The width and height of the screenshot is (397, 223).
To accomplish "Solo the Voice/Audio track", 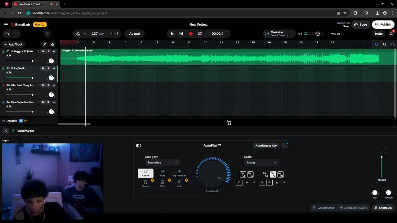I will 48,68.
